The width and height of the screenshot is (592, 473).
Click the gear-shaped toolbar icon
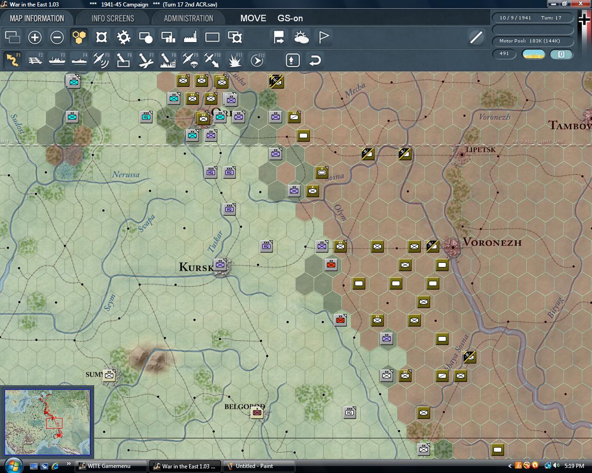[x=123, y=37]
